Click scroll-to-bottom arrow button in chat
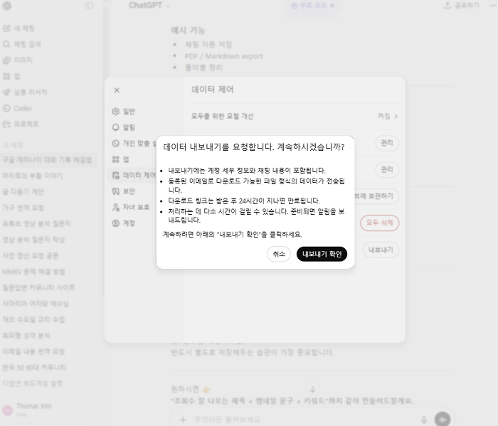Image resolution: width=498 pixels, height=426 pixels. point(312,389)
